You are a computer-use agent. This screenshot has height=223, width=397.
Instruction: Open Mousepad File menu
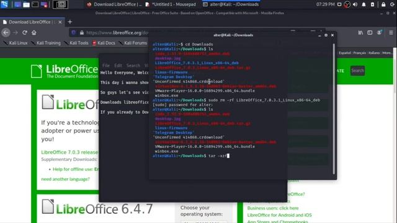pos(106,66)
